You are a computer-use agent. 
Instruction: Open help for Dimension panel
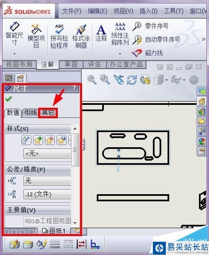tap(75, 88)
